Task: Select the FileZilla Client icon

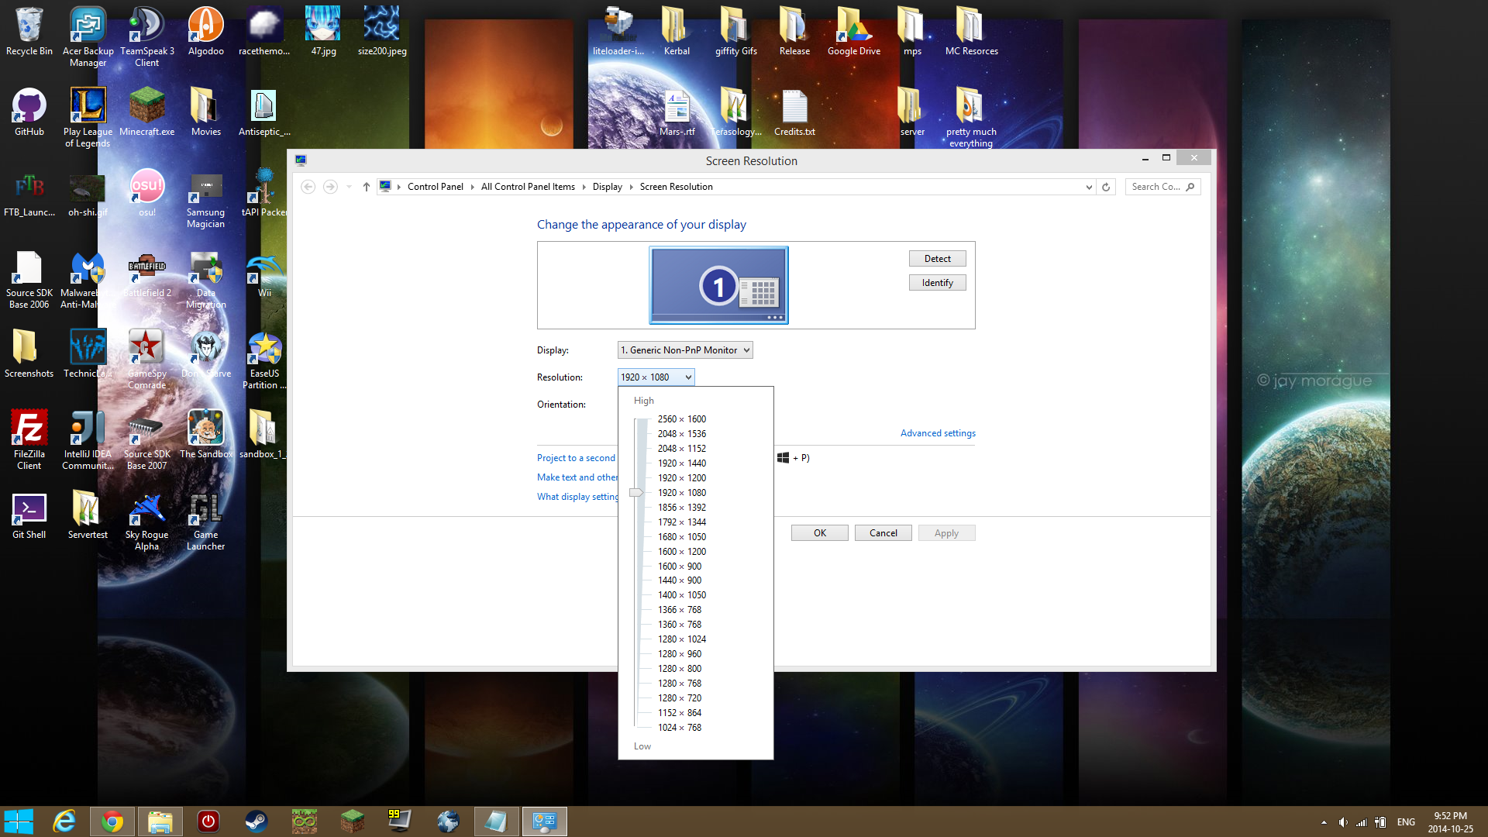Action: click(29, 439)
